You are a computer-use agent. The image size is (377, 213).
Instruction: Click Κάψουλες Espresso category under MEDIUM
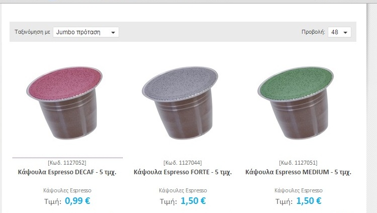[x=299, y=190]
